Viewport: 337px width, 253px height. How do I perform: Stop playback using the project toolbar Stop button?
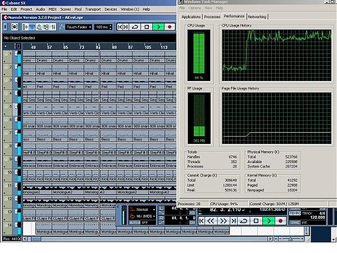147,27
